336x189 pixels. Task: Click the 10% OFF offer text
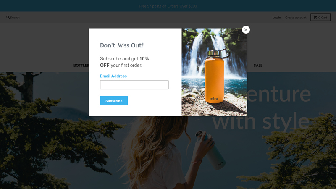point(124,62)
